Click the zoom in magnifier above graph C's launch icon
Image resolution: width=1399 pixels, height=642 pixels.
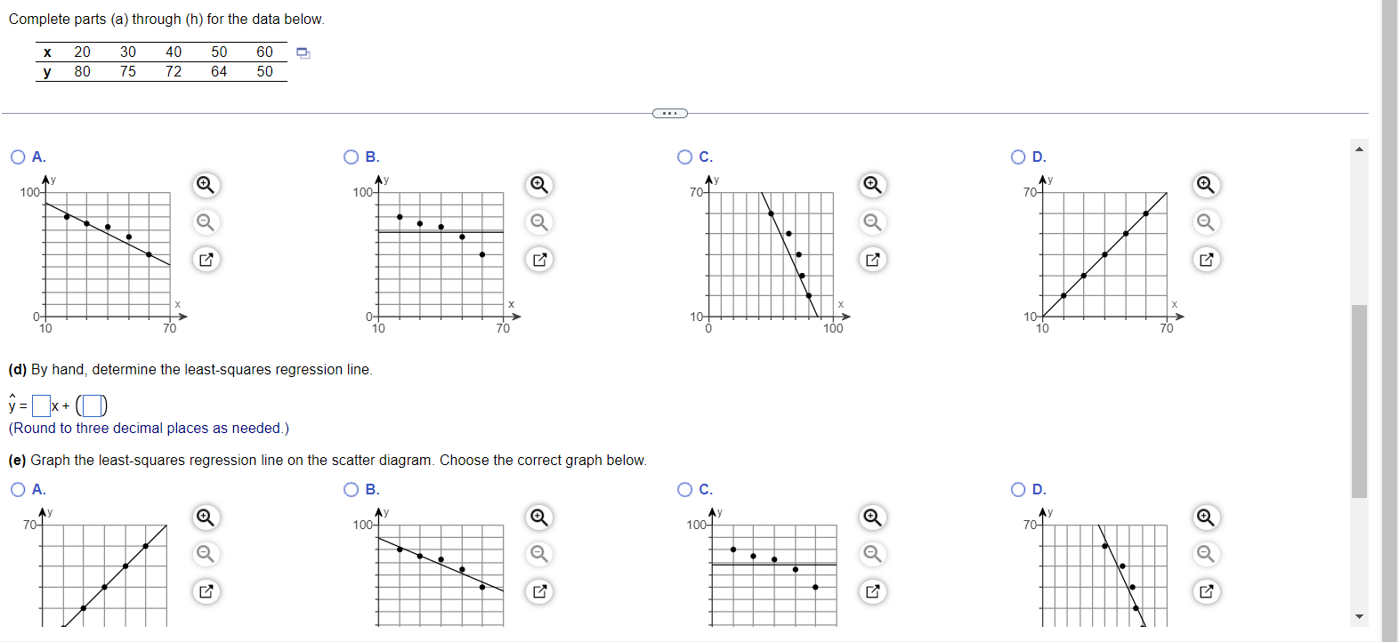click(x=872, y=185)
